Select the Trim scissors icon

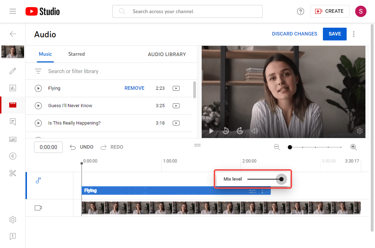(x=13, y=173)
